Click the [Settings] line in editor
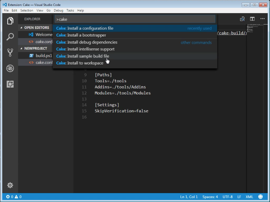Screen dimensions: 270x202 107,105
